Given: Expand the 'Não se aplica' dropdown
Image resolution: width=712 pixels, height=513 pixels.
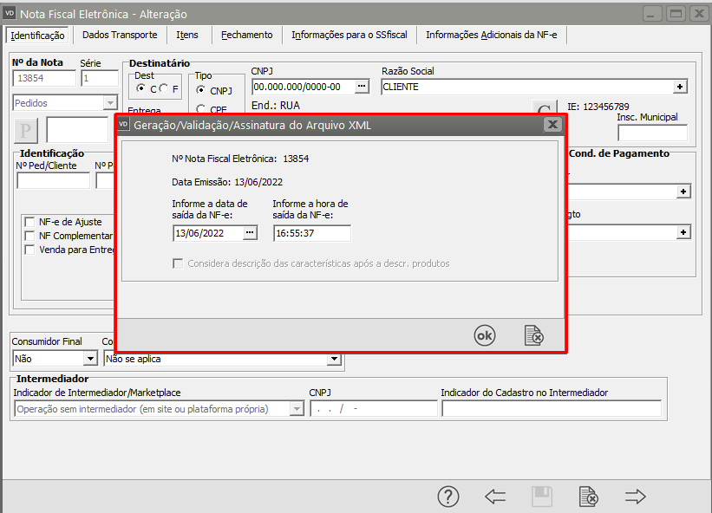Looking at the screenshot, I should [333, 359].
